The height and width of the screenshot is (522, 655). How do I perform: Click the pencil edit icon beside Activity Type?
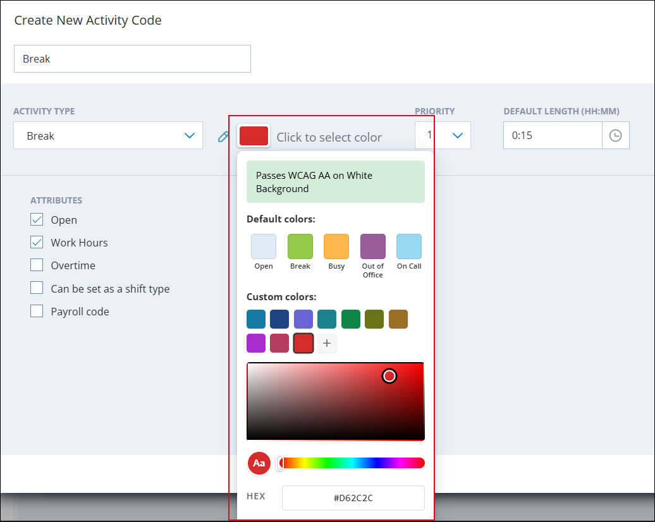tap(223, 137)
